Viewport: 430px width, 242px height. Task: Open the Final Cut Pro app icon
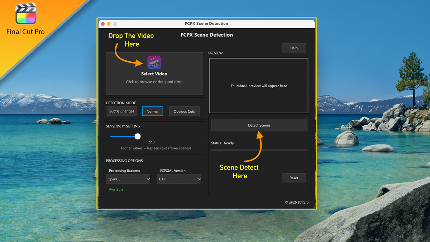[25, 14]
